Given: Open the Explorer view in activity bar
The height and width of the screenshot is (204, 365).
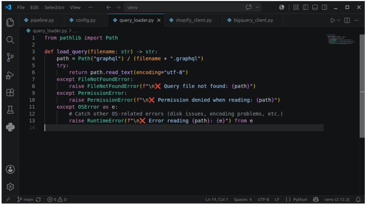Looking at the screenshot, I should coord(10,22).
